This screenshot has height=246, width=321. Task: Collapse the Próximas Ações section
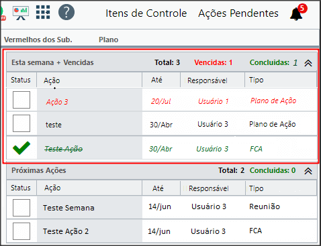click(x=308, y=171)
